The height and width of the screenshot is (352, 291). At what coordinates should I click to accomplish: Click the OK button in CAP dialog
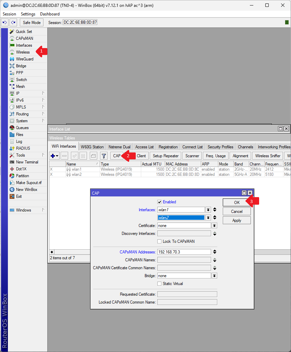(x=237, y=202)
